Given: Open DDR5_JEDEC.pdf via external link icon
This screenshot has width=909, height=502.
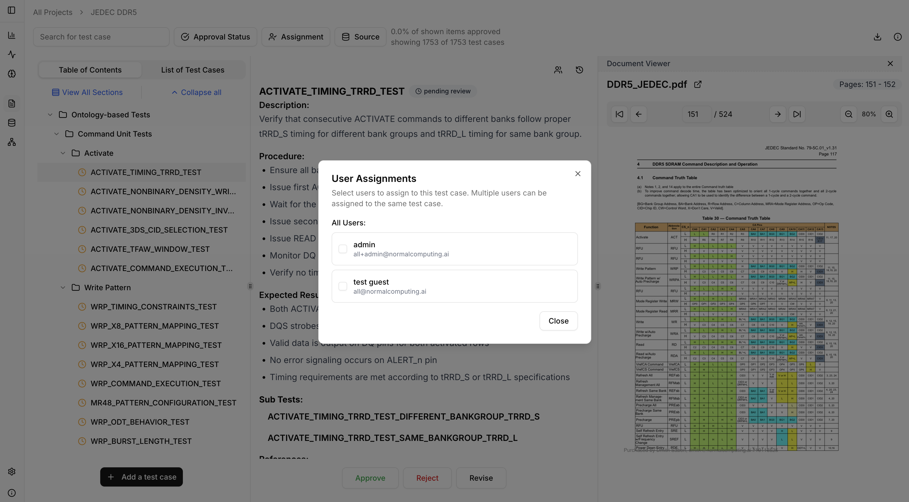Looking at the screenshot, I should (x=698, y=84).
